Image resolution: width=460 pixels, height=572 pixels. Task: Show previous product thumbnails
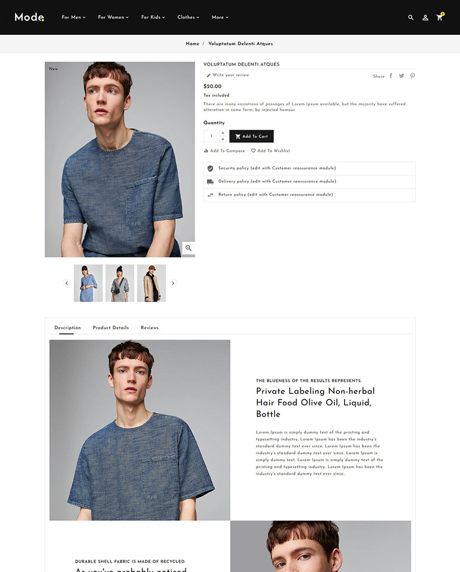tap(67, 283)
